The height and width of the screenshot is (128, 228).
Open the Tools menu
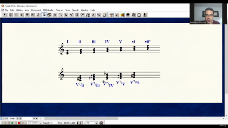[x=68, y=10]
